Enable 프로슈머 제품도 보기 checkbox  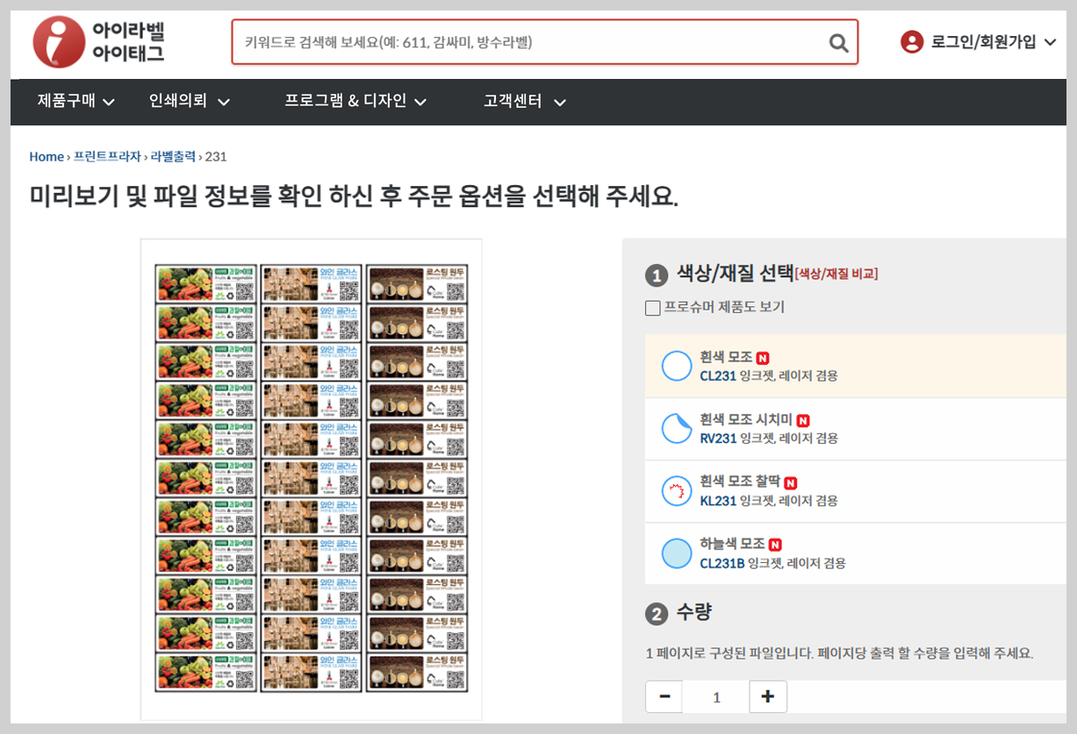click(652, 308)
